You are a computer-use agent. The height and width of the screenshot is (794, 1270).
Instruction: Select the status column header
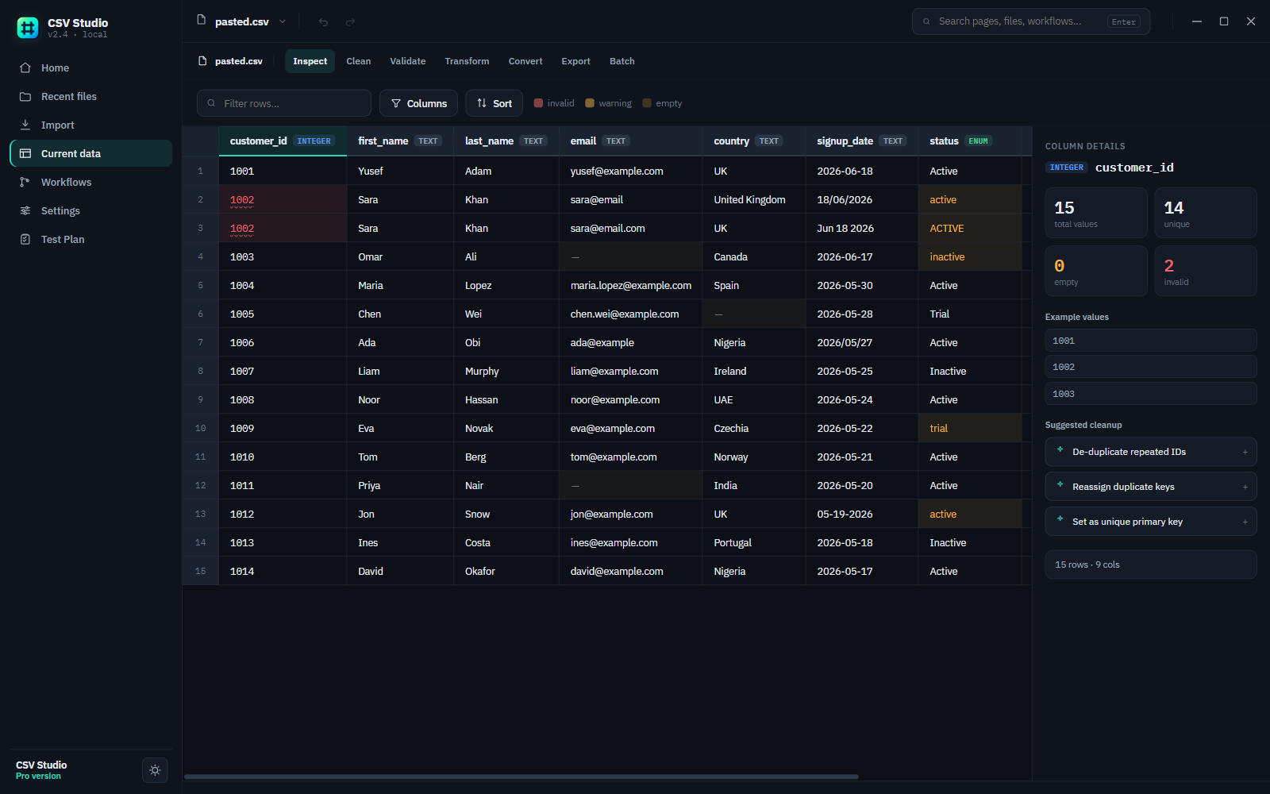[x=969, y=141]
